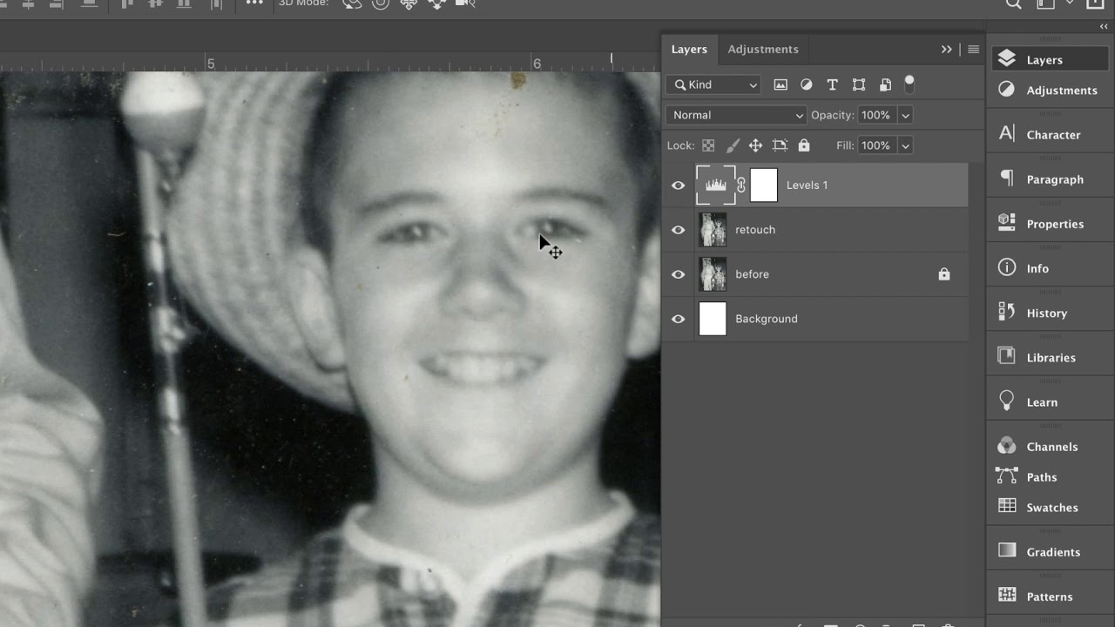The width and height of the screenshot is (1115, 627).
Task: Click the lock icon on the before layer
Action: tap(943, 274)
